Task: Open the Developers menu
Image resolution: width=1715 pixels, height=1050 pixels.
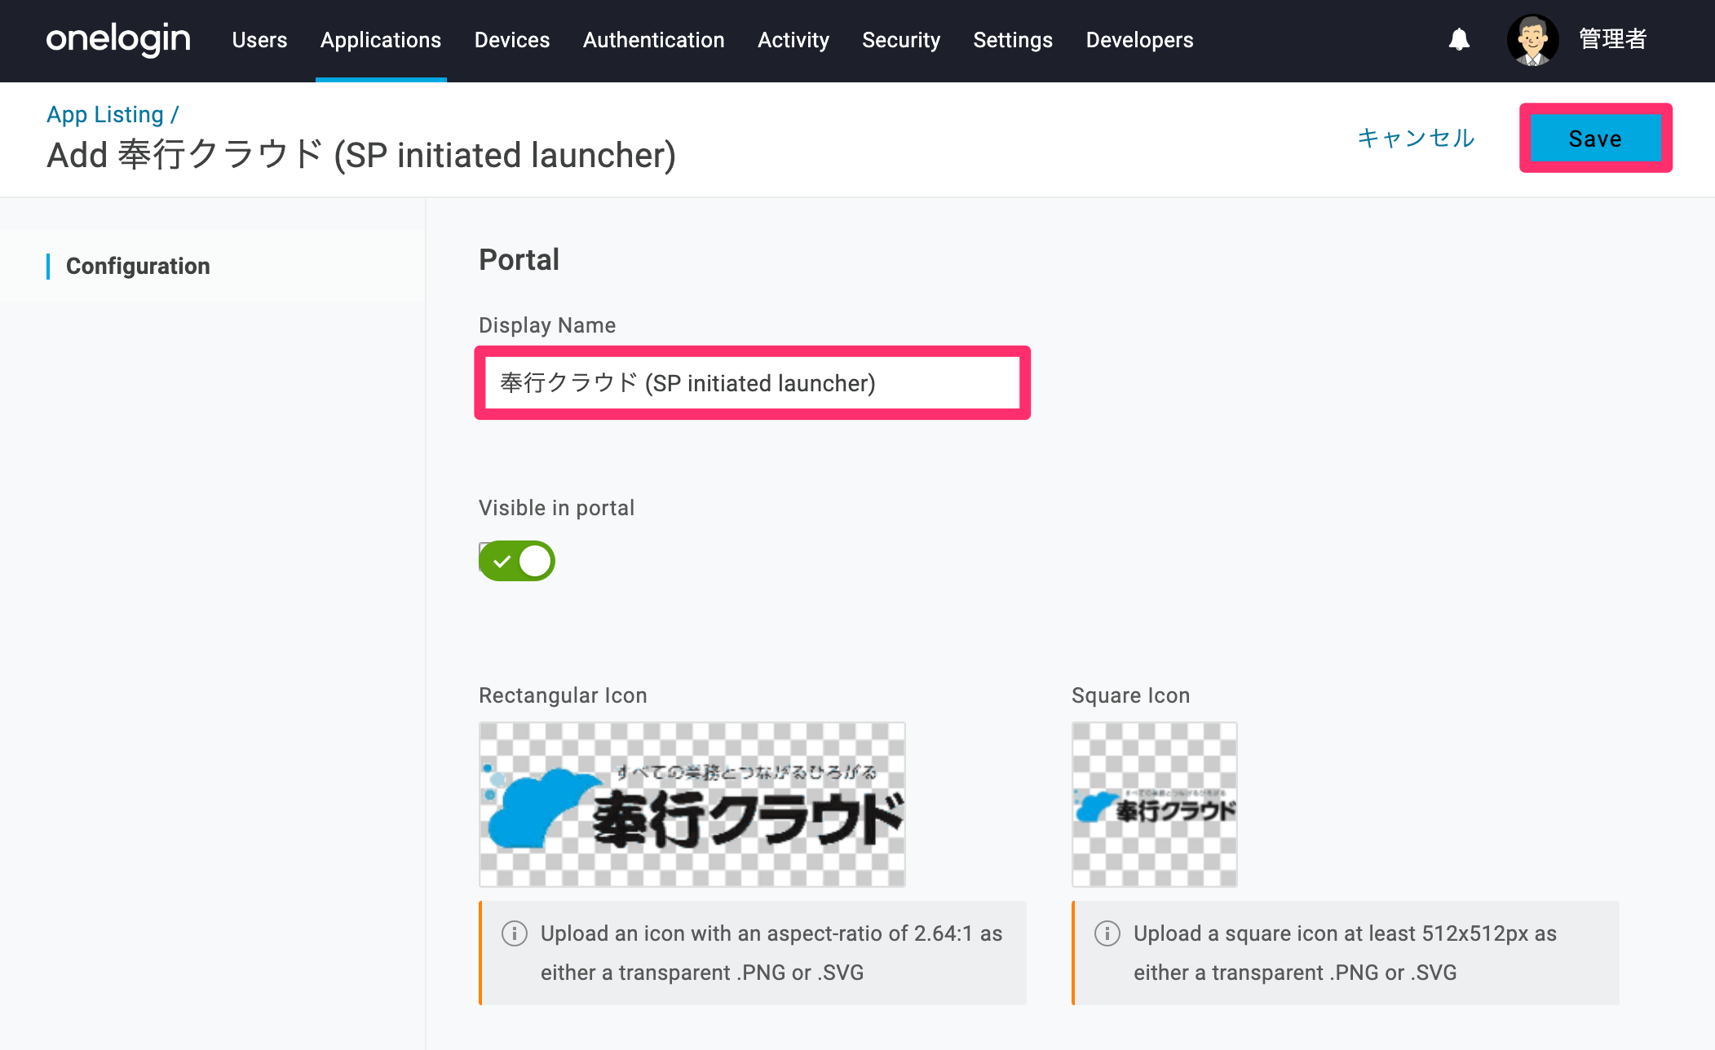Action: click(1139, 40)
